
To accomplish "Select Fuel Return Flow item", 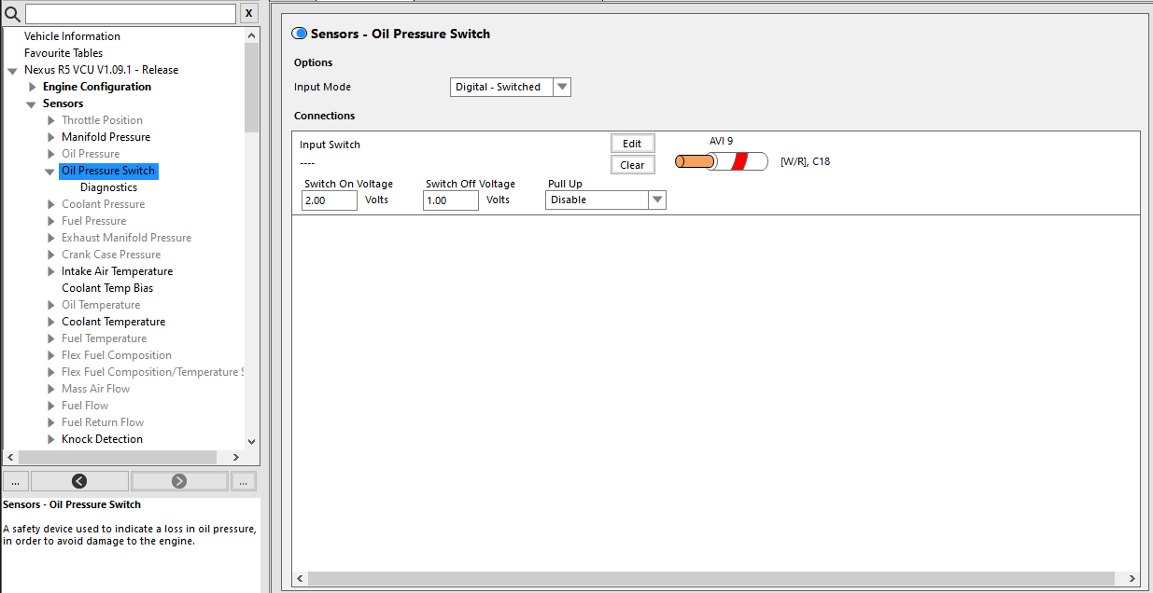I will (x=103, y=422).
